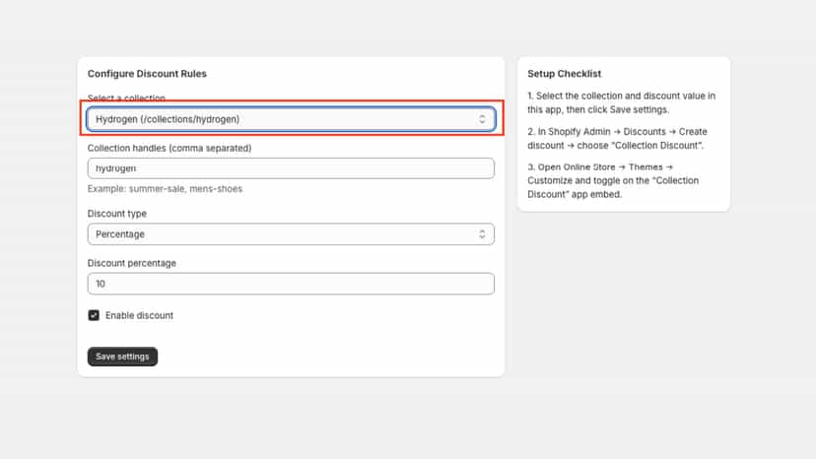Viewport: 816px width, 459px height.
Task: Click the Example: summer-sale, mens-shoes hint text
Action: click(165, 189)
